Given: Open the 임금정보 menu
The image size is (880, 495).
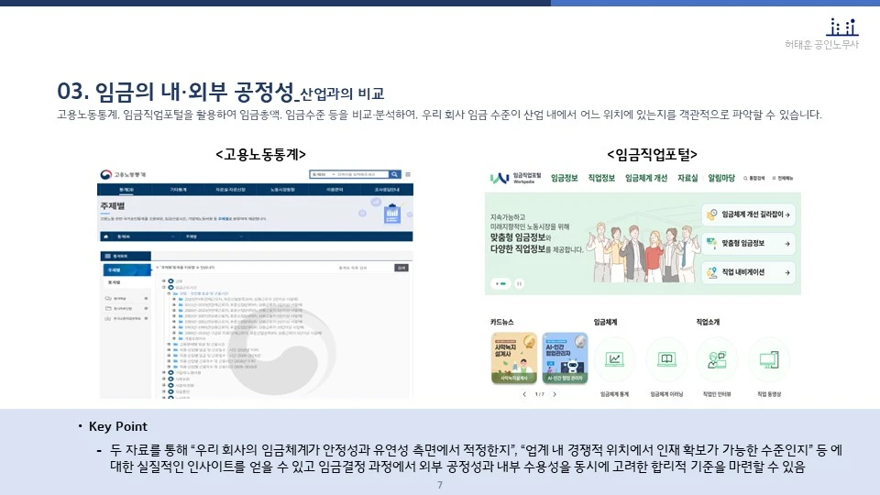Looking at the screenshot, I should coord(564,178).
